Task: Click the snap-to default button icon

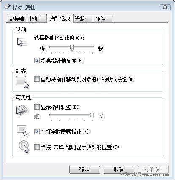Action: [x=22, y=82]
